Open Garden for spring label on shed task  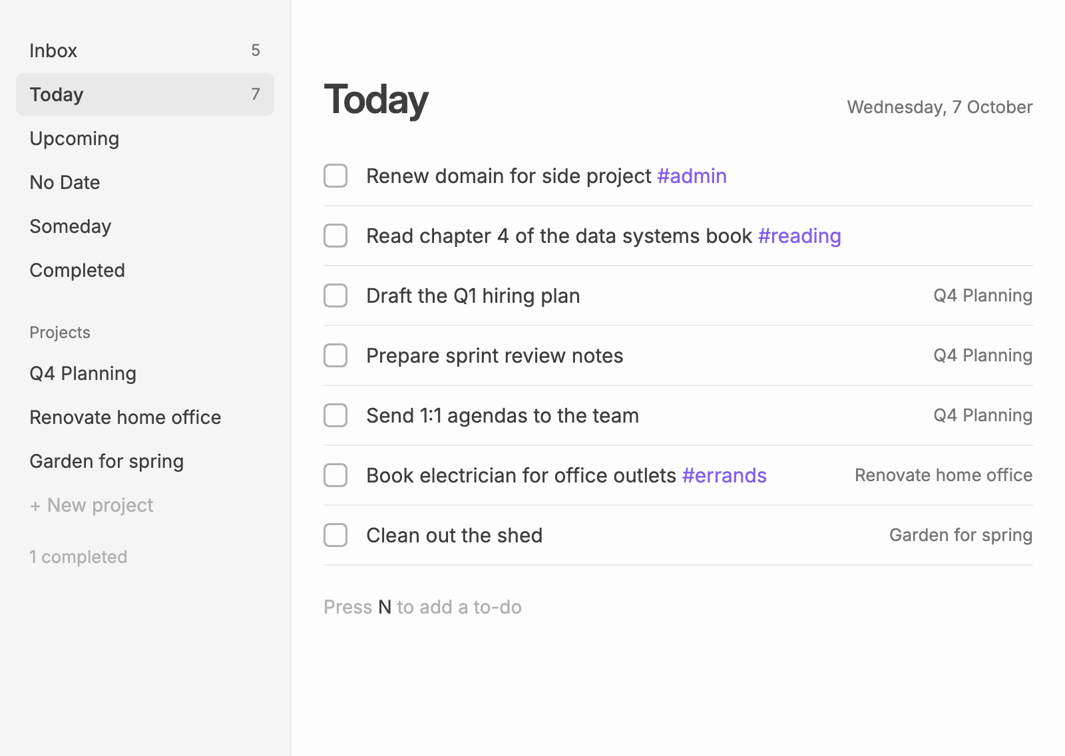[x=960, y=535]
